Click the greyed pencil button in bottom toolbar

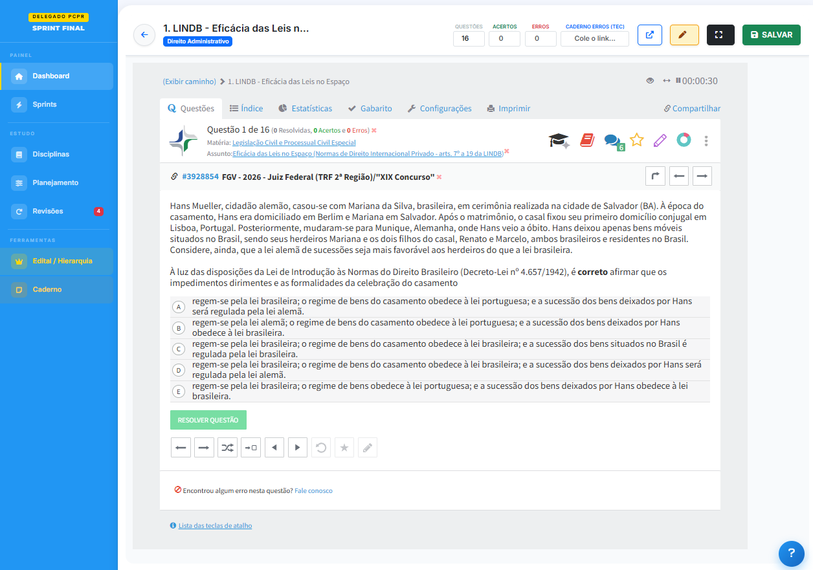pyautogui.click(x=368, y=448)
